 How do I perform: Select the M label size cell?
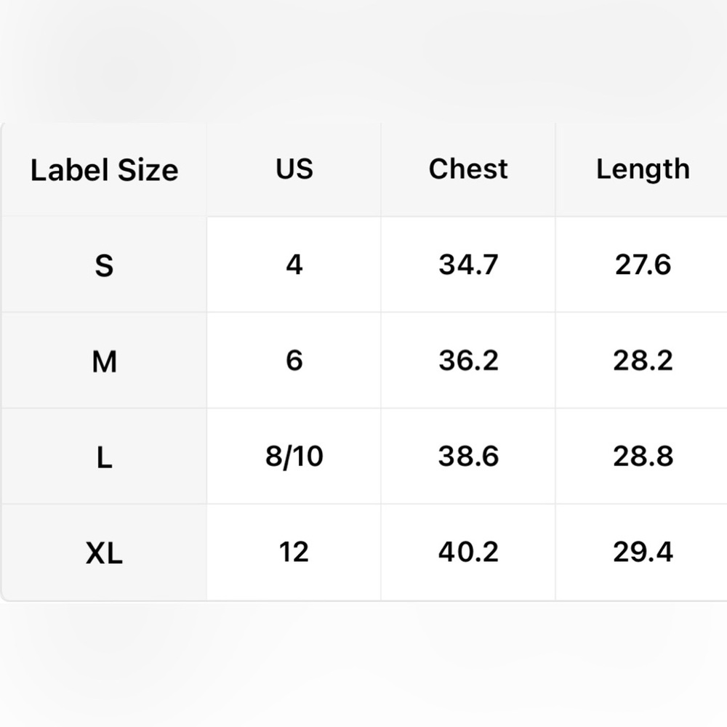tap(104, 361)
